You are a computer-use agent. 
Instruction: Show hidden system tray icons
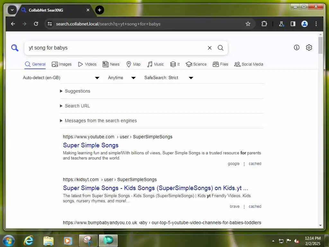click(273, 241)
